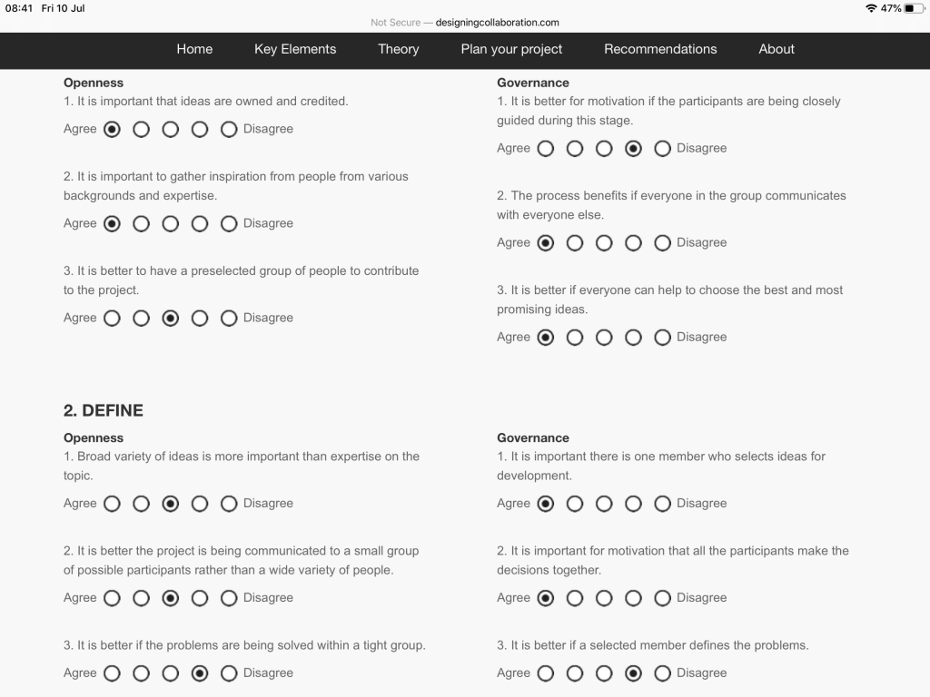Select radio nearest Agree for 'Broad variety of ideas'
Image resolution: width=930 pixels, height=697 pixels.
tap(112, 503)
